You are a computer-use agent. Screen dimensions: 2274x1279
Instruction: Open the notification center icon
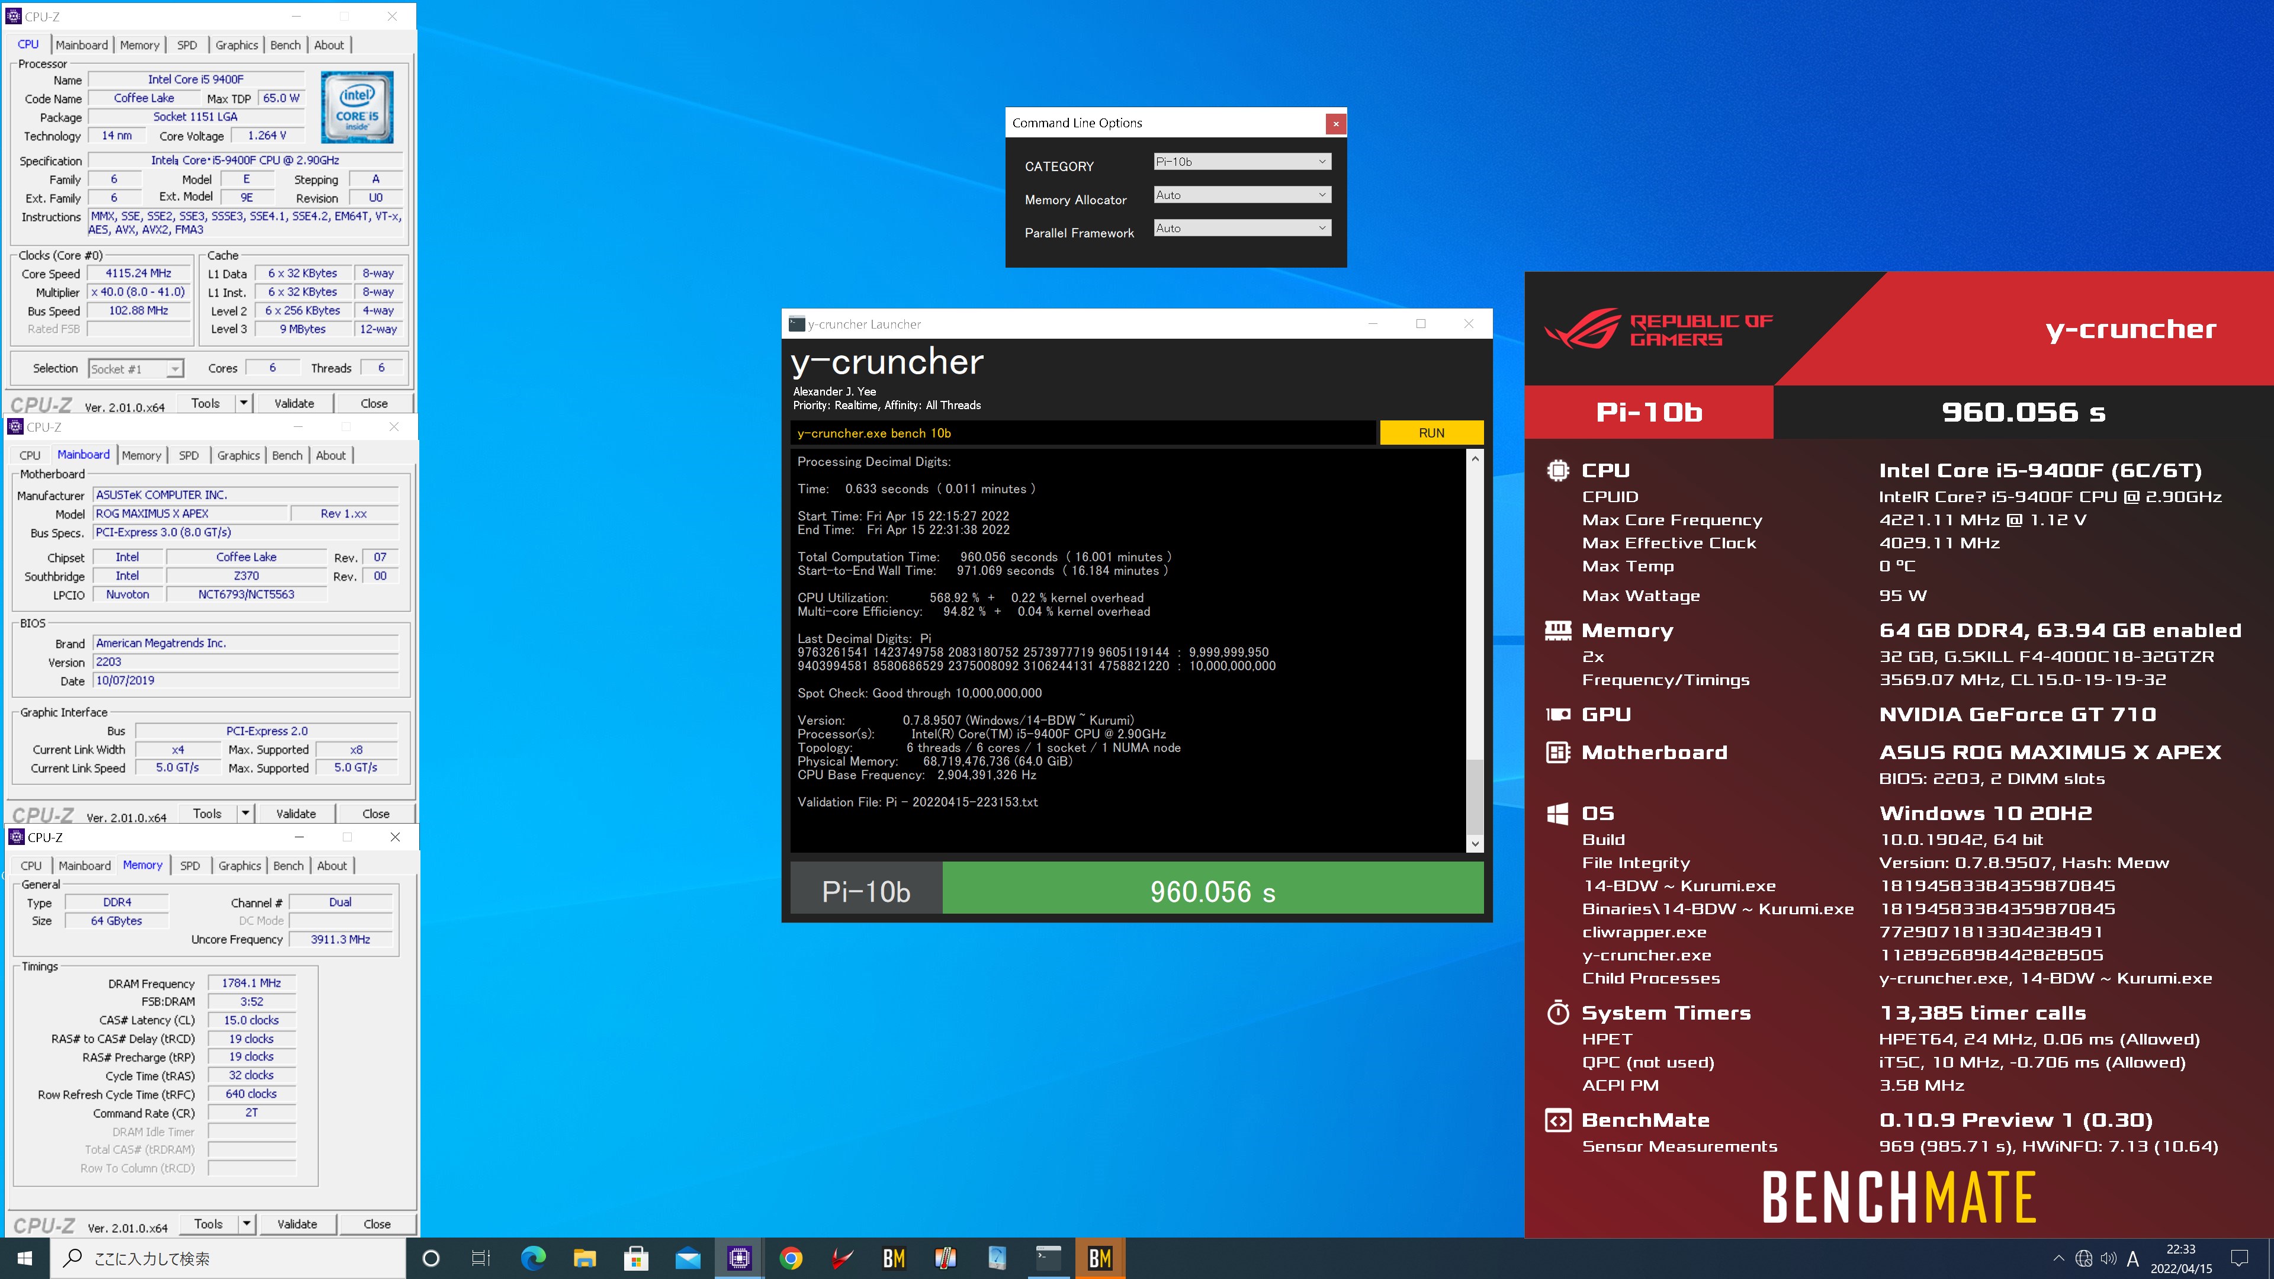point(2240,1259)
